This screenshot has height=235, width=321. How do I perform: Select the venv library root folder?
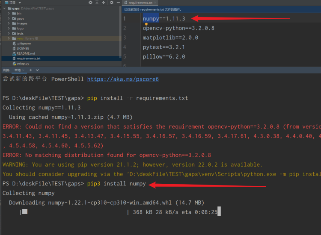(25, 38)
